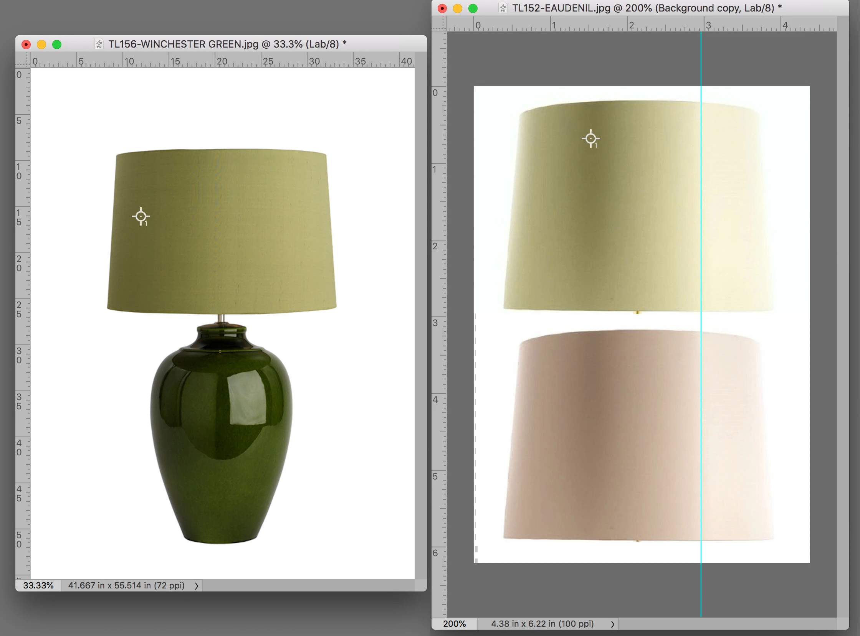Open the document info reading 41.667 in x 55.514 in
860x636 pixels.
point(126,586)
